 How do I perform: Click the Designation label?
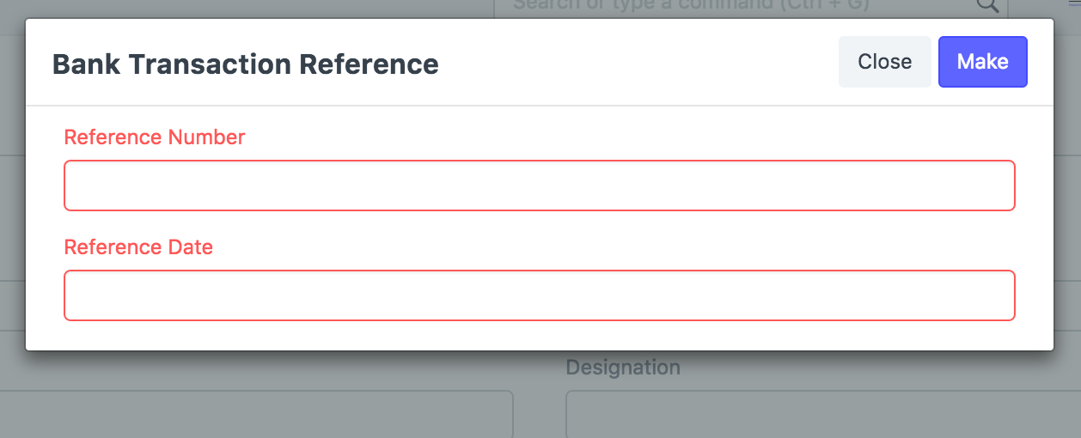(623, 368)
